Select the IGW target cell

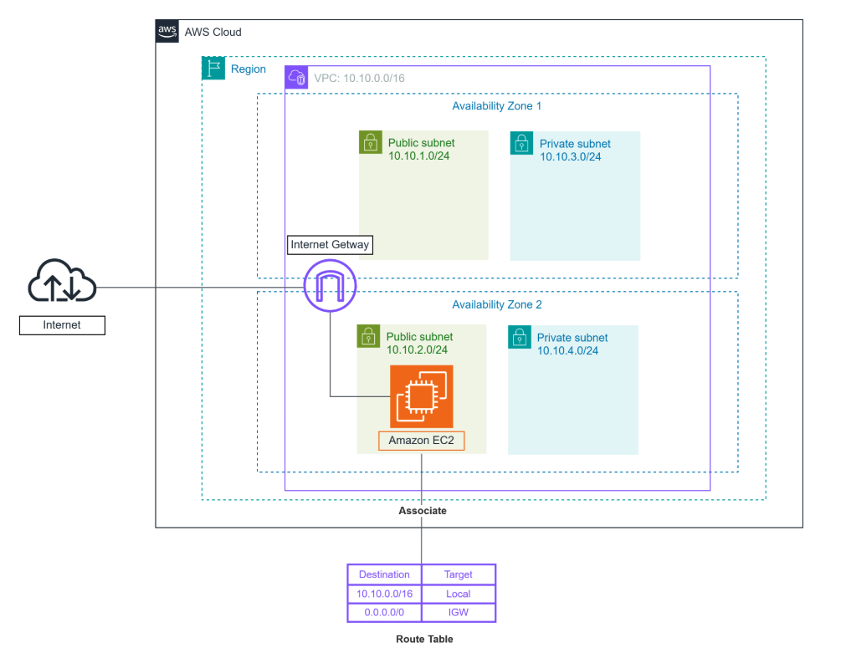coord(459,612)
